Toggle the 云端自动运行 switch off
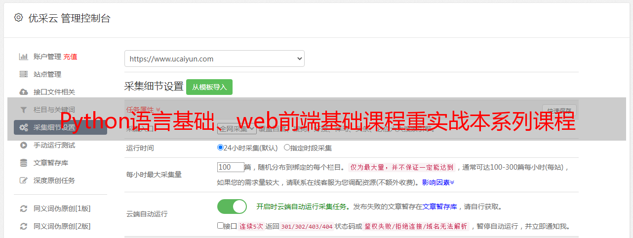 232,207
